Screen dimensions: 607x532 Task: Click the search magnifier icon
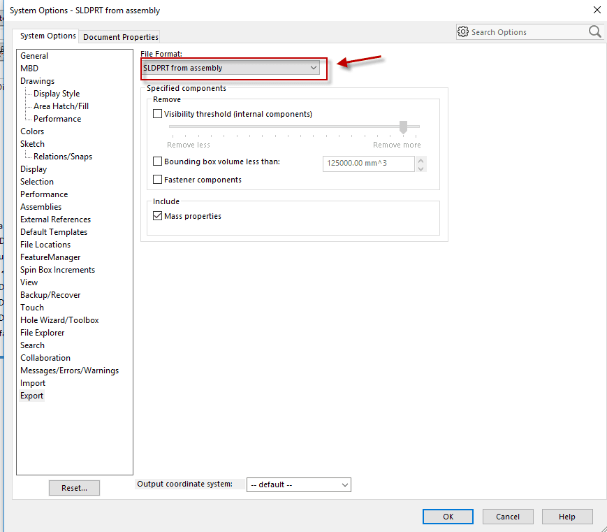[x=594, y=31]
